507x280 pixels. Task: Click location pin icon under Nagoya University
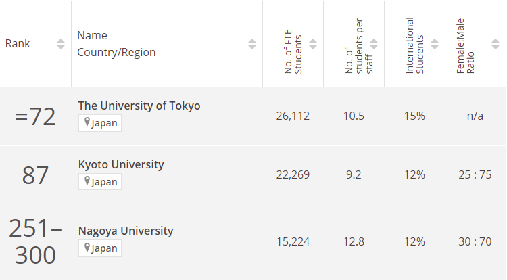(87, 248)
